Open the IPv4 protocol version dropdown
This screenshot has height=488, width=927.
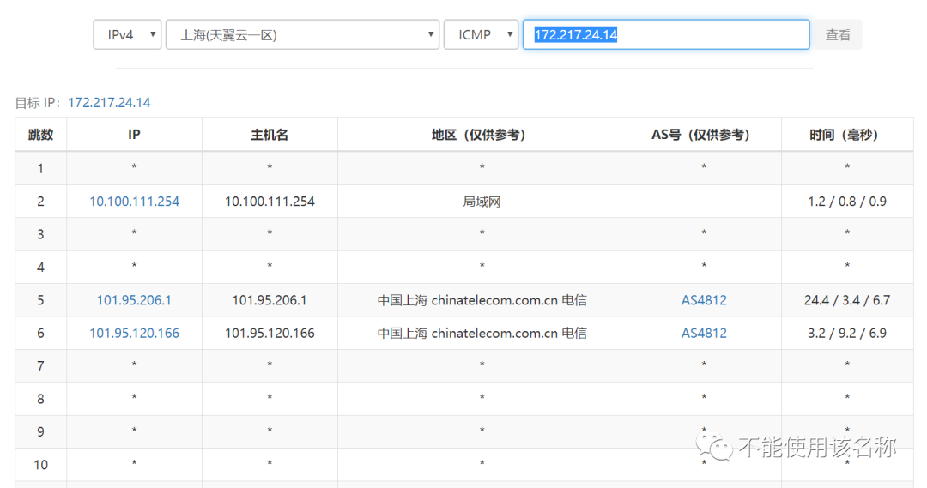127,35
